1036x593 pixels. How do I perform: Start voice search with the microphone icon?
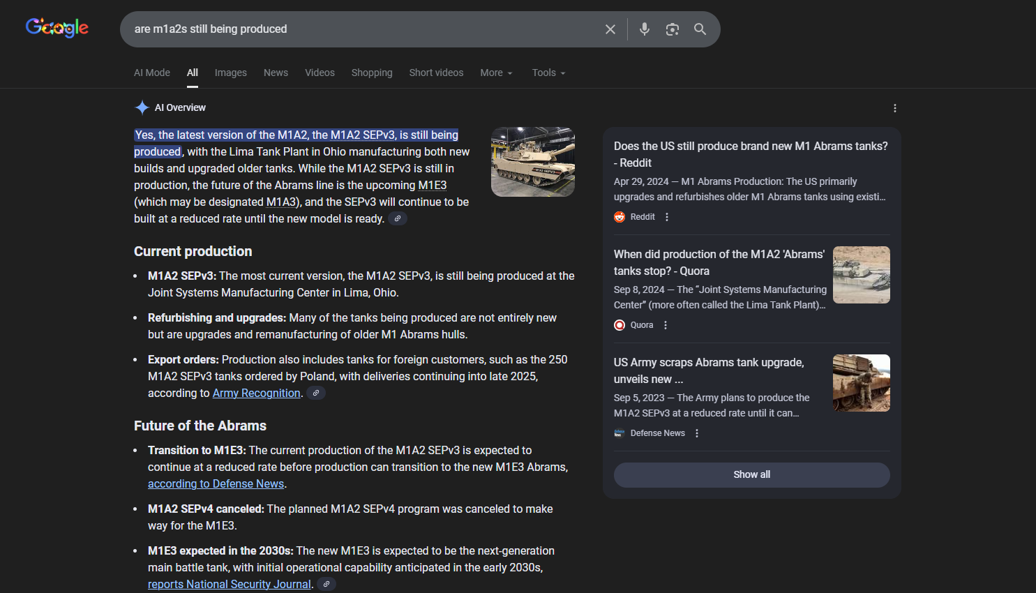645,29
